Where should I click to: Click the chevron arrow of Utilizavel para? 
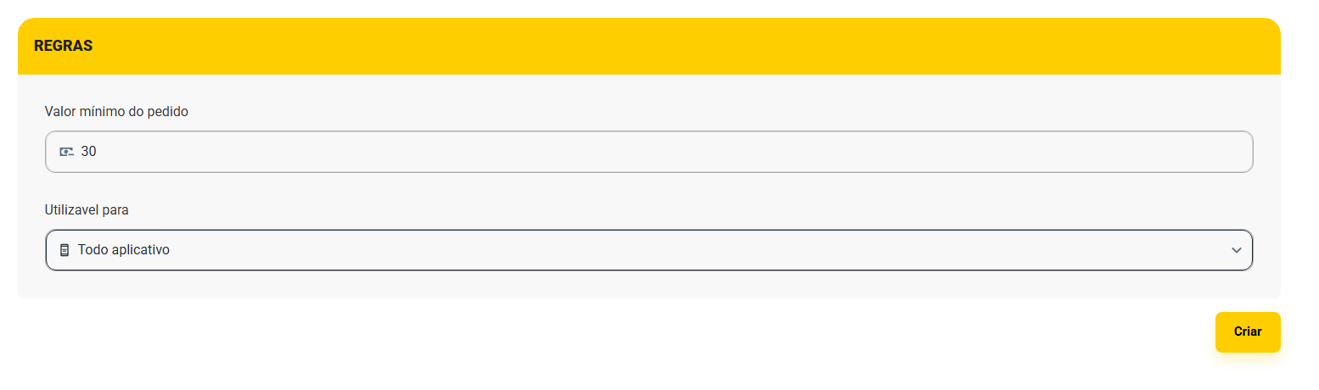1236,250
